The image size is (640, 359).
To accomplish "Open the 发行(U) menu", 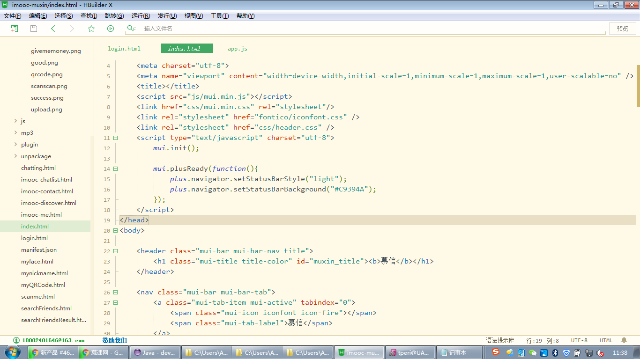I will [x=167, y=16].
